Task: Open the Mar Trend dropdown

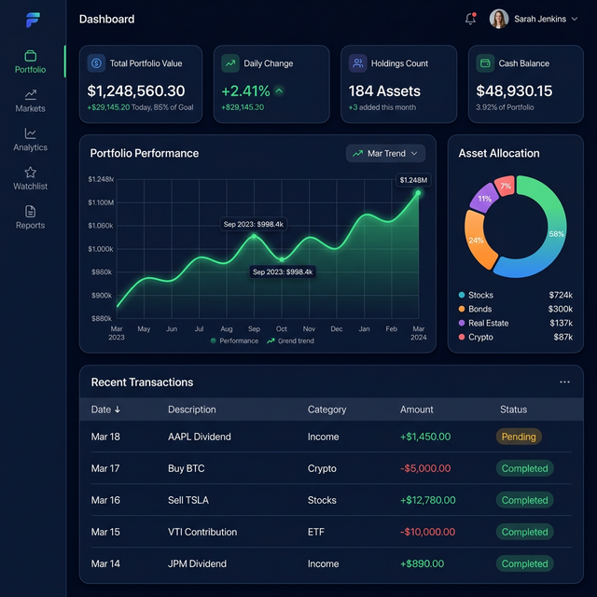Action: (385, 153)
